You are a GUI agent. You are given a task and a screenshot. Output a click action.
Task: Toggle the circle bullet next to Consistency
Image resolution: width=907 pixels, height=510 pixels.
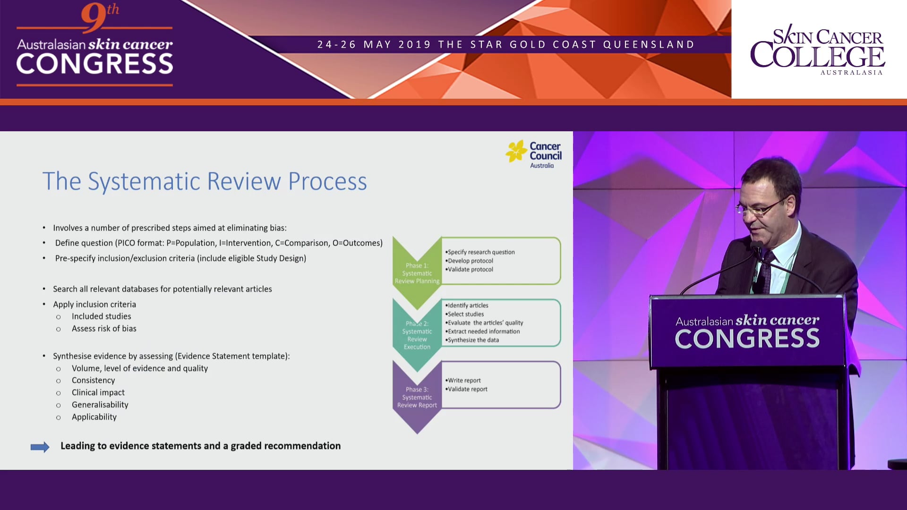point(59,380)
